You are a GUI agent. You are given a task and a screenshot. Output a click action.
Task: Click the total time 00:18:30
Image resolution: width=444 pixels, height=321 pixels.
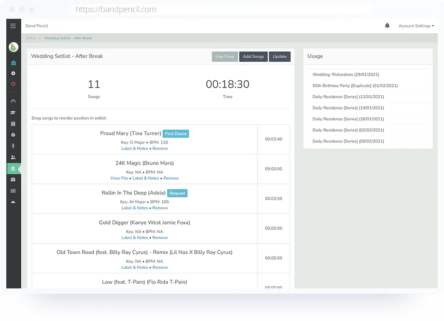[x=228, y=84]
